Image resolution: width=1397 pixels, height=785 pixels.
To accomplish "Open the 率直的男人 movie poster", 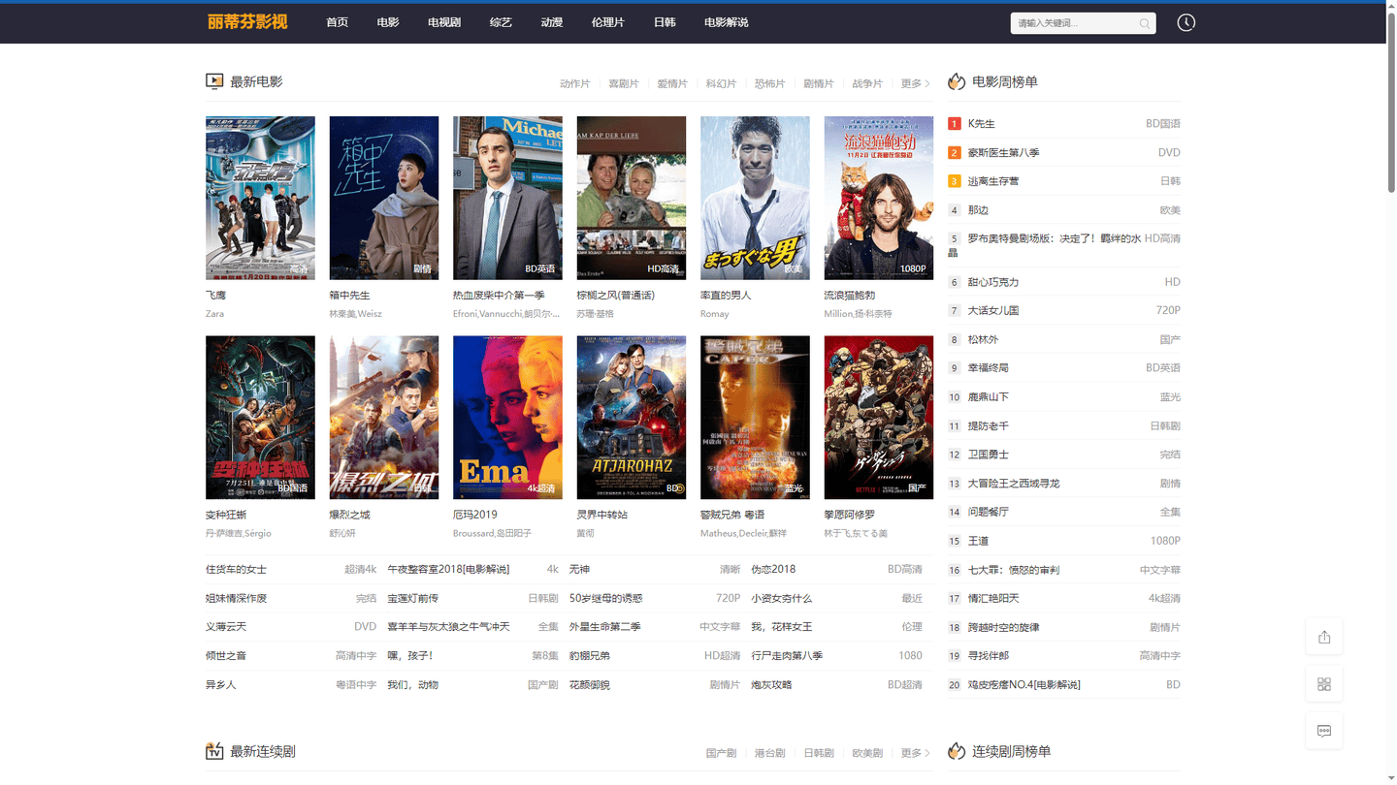I will (755, 198).
